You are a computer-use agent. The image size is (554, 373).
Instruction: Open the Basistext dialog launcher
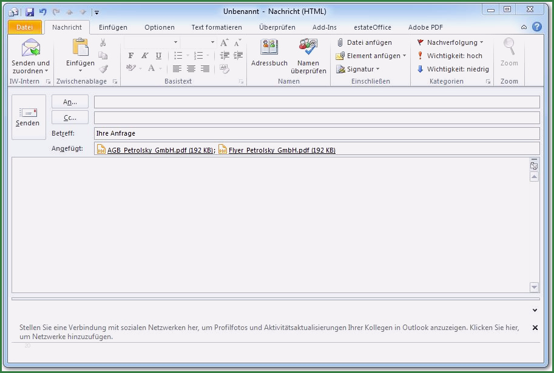(x=241, y=81)
